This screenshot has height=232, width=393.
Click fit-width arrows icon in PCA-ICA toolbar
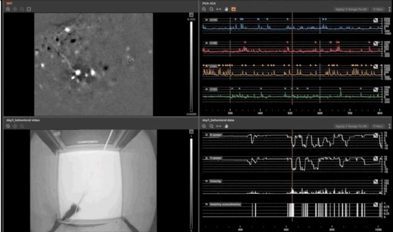pos(218,9)
